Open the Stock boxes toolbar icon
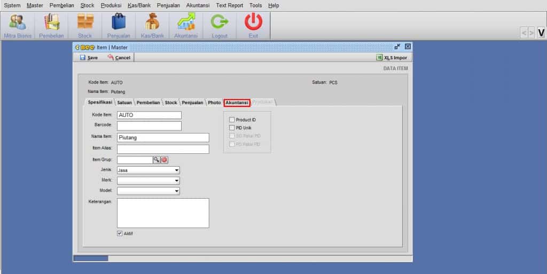 pyautogui.click(x=85, y=26)
